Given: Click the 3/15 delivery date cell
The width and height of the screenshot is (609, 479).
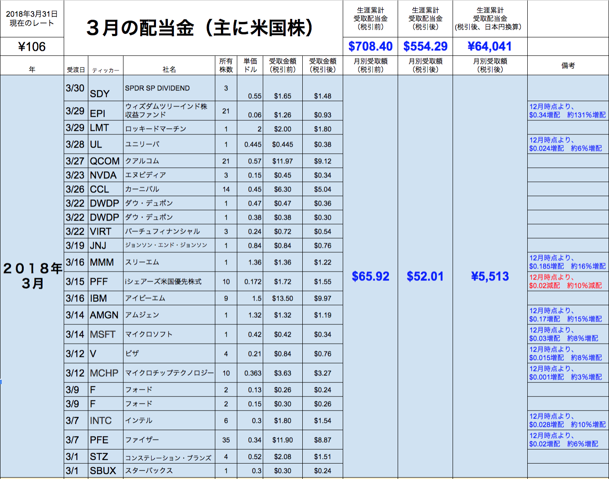Looking at the screenshot, I should pyautogui.click(x=76, y=282).
